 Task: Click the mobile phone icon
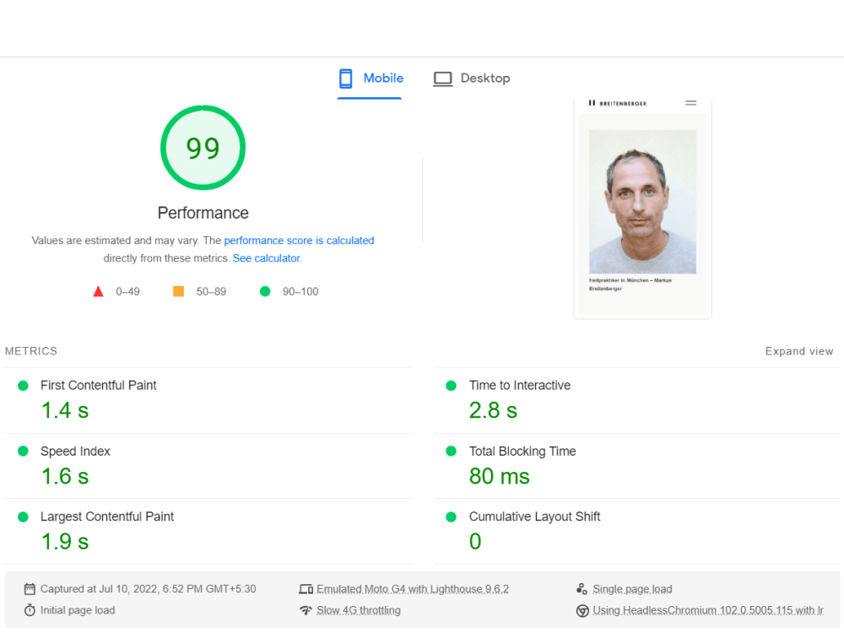coord(345,78)
